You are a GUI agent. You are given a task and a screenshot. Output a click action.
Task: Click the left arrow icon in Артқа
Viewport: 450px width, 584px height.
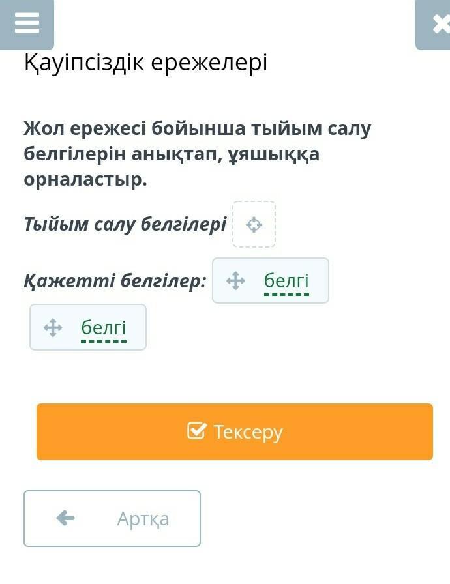pos(66,518)
